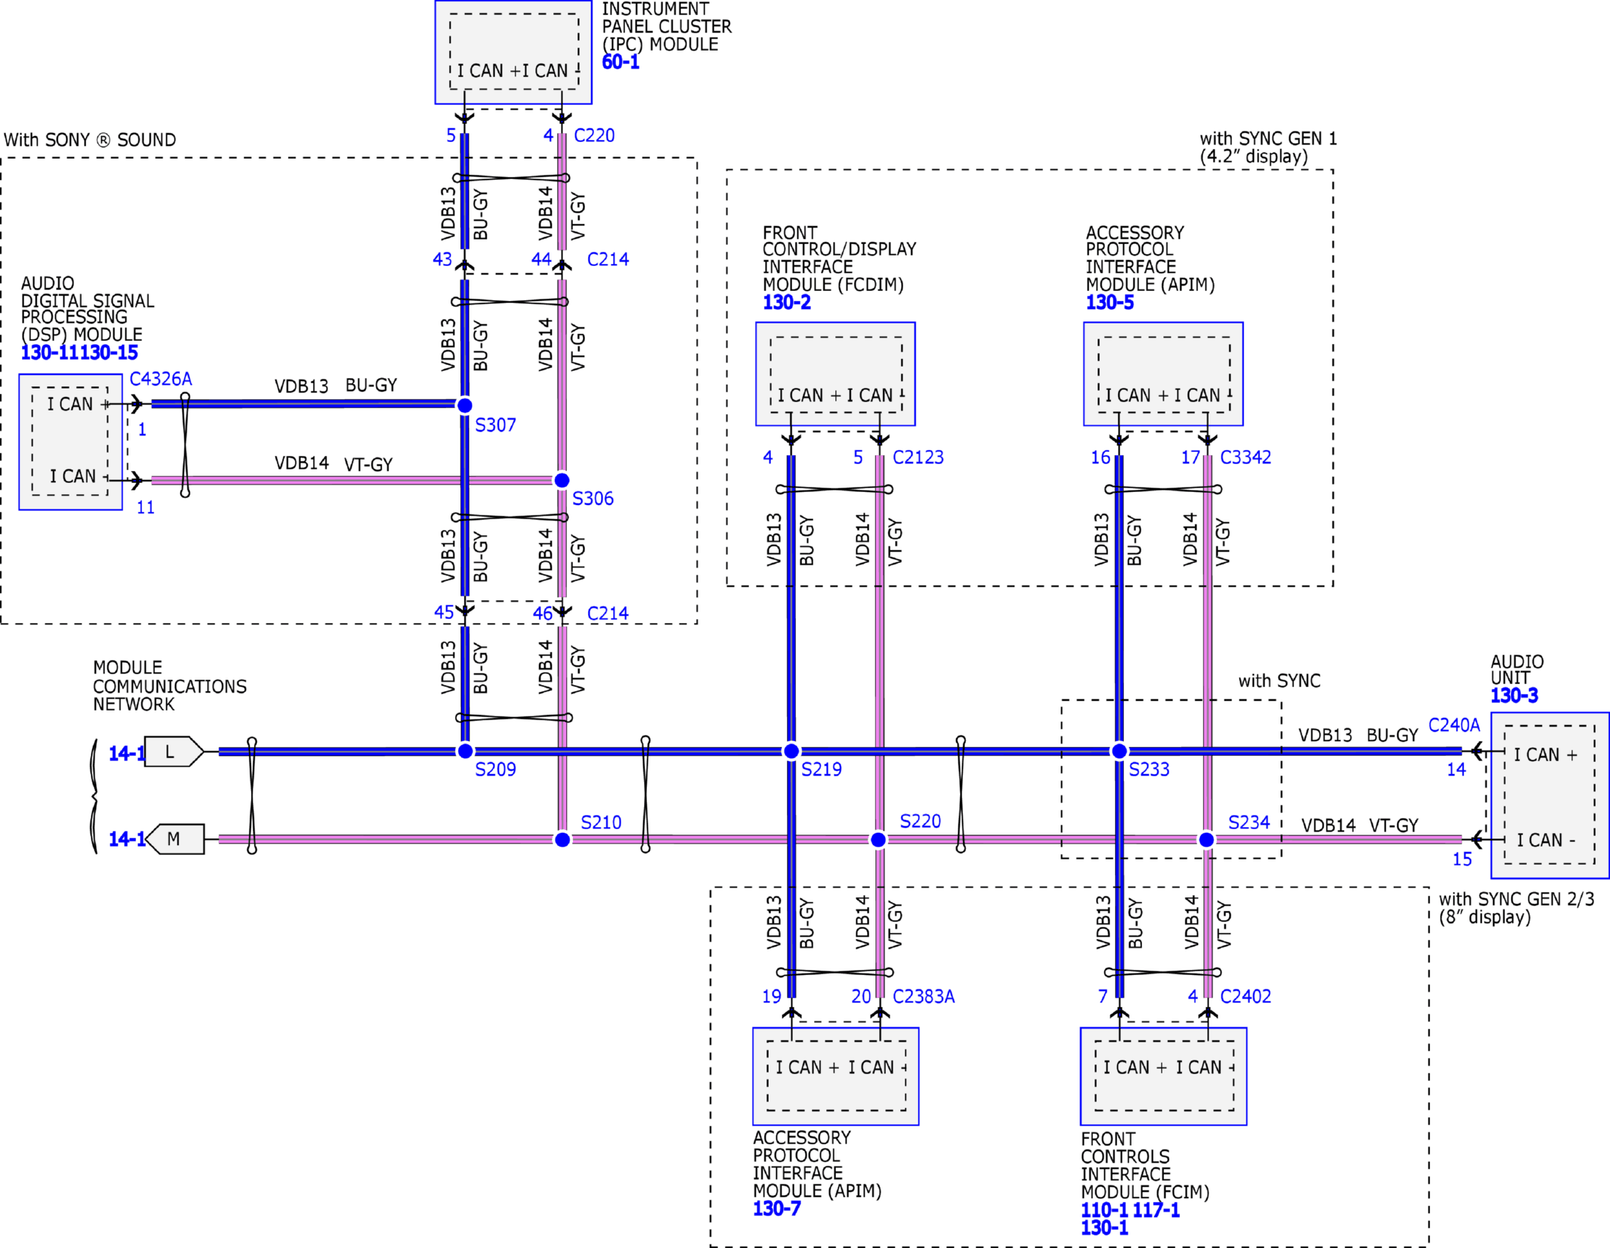The width and height of the screenshot is (1610, 1248).
Task: Click the 130-3 audio unit link
Action: (1513, 695)
